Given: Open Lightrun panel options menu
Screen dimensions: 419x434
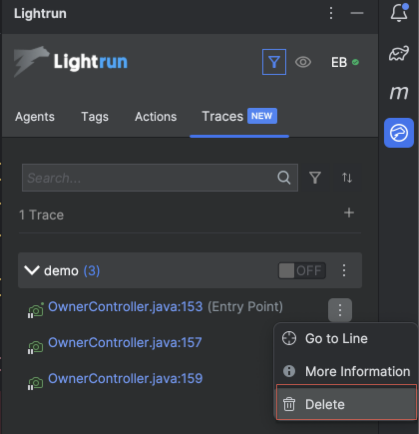Looking at the screenshot, I should coord(331,13).
